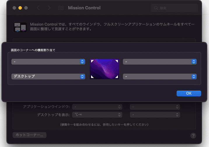This screenshot has width=209, height=147.
Task: Show all preferences grid icon
Action: tap(61, 8)
